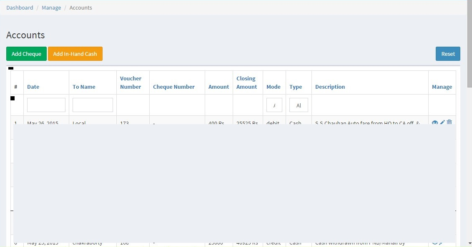Viewport: 472px width, 247px height.
Task: Delete the first account entry with trash icon
Action: tap(449, 122)
